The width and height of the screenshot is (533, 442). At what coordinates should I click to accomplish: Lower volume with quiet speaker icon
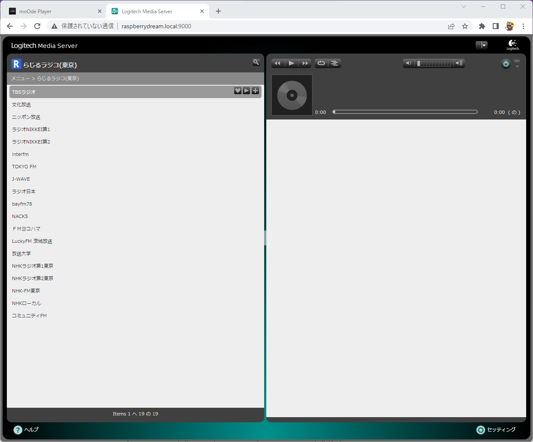408,63
